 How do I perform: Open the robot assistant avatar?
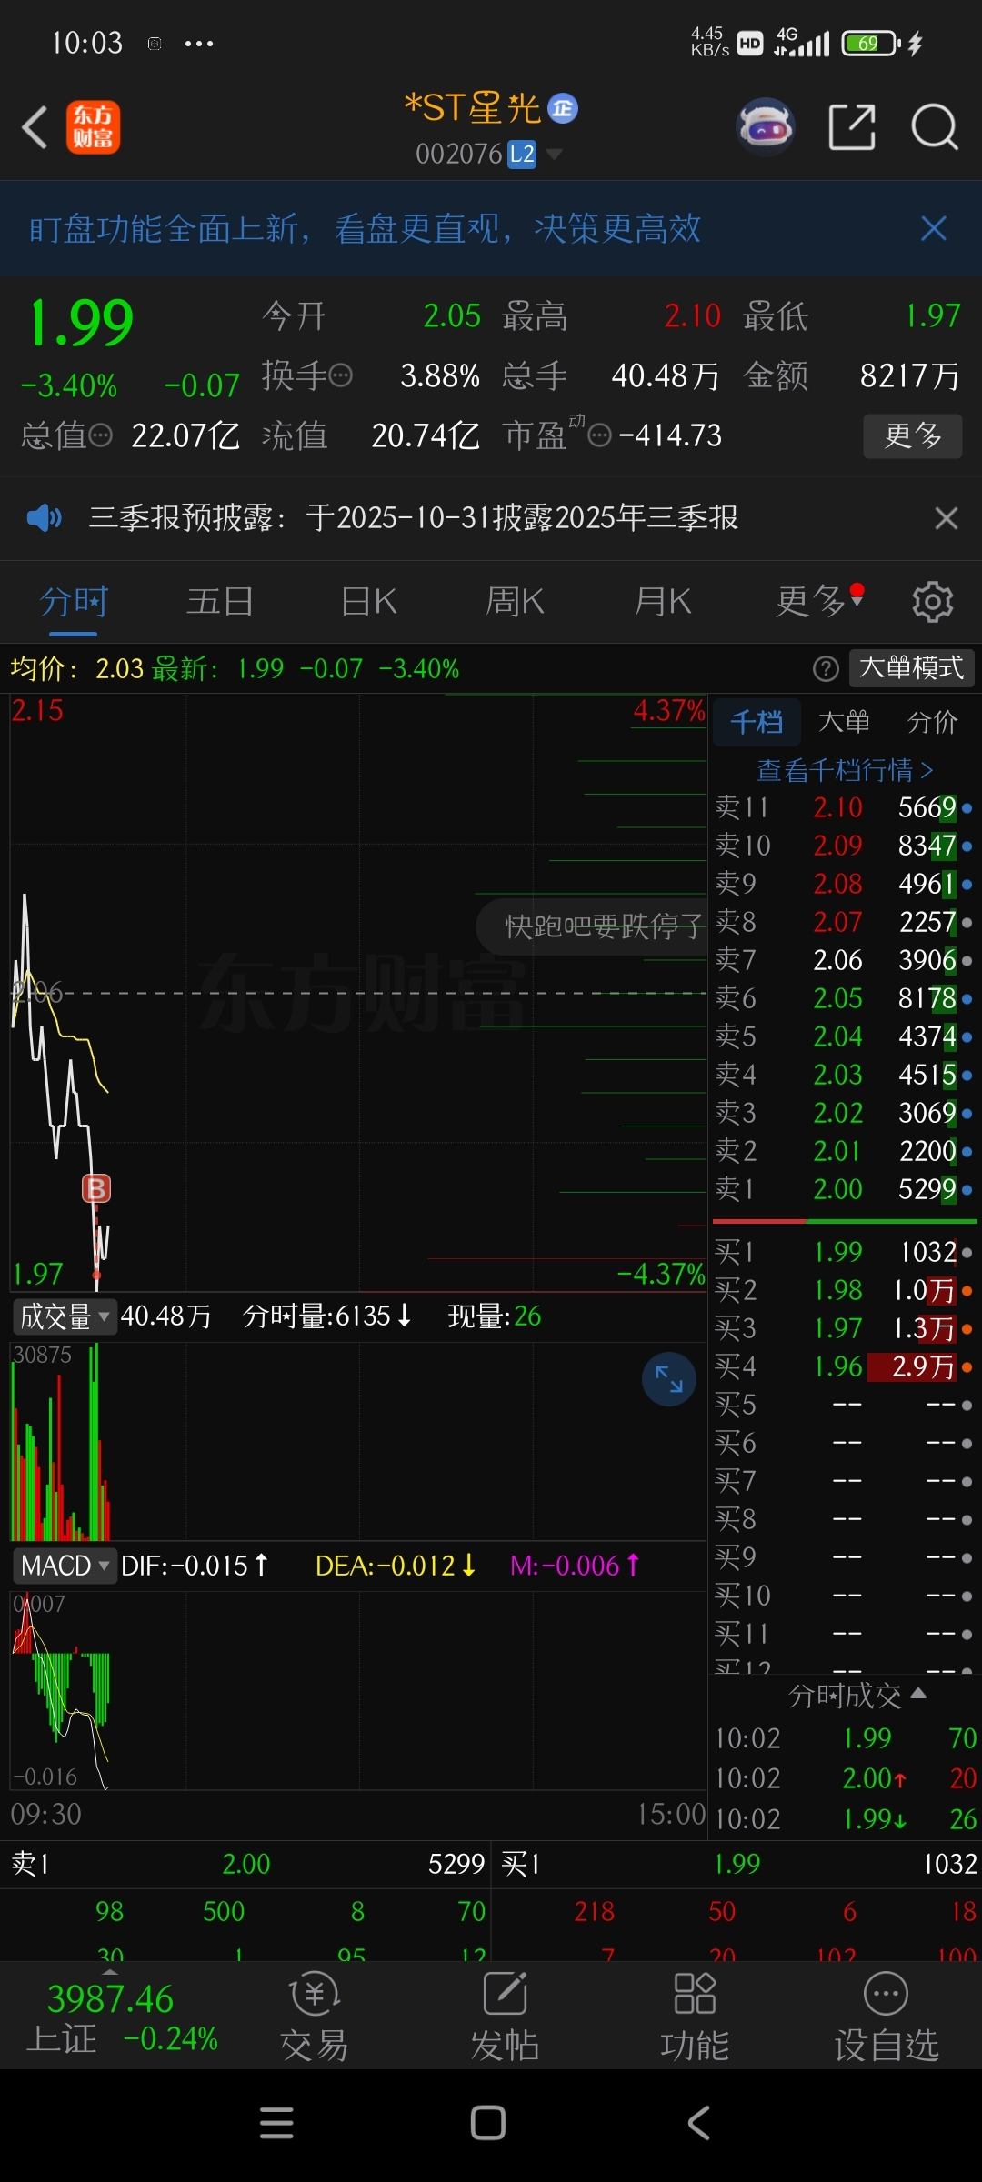tap(766, 126)
